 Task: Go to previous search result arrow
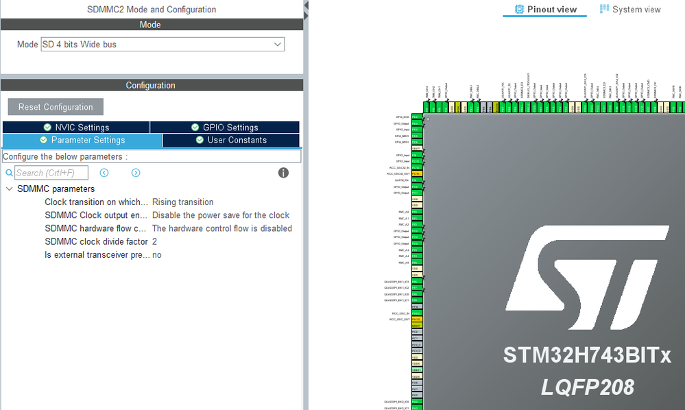[104, 173]
